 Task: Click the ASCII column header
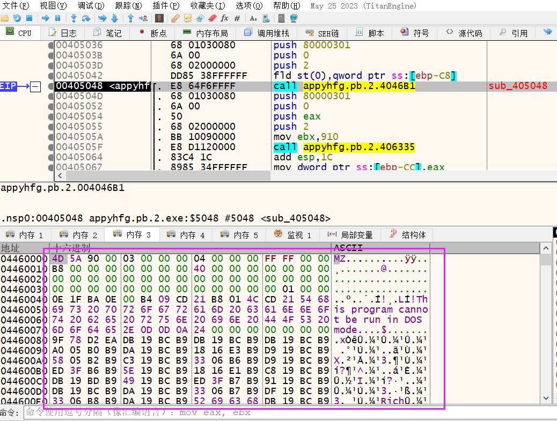pos(380,248)
